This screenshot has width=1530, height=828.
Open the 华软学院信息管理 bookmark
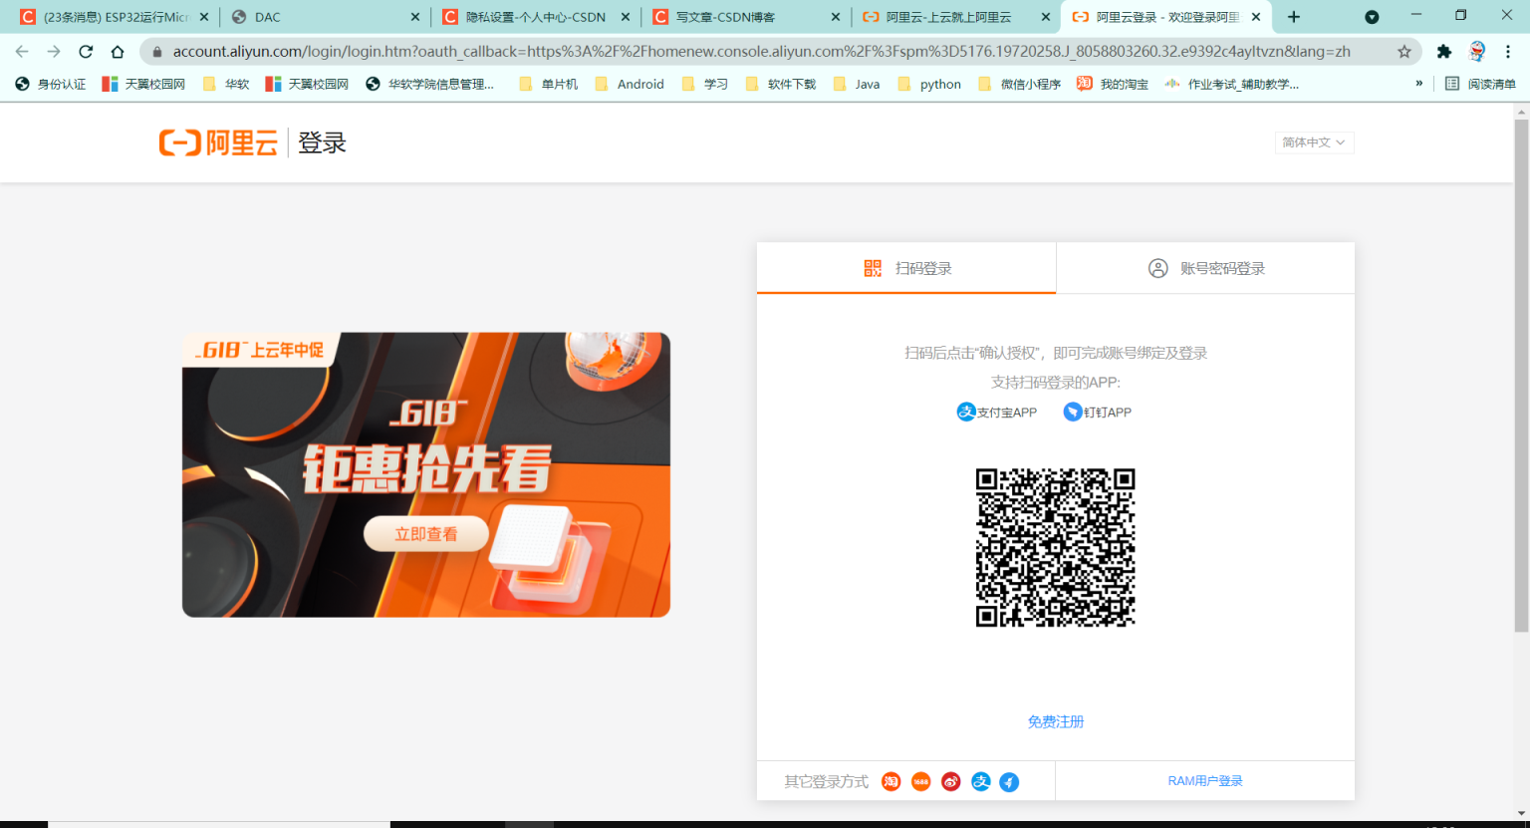(x=430, y=85)
